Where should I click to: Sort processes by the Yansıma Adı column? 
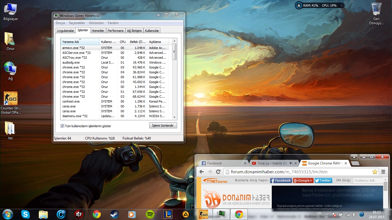coord(79,42)
